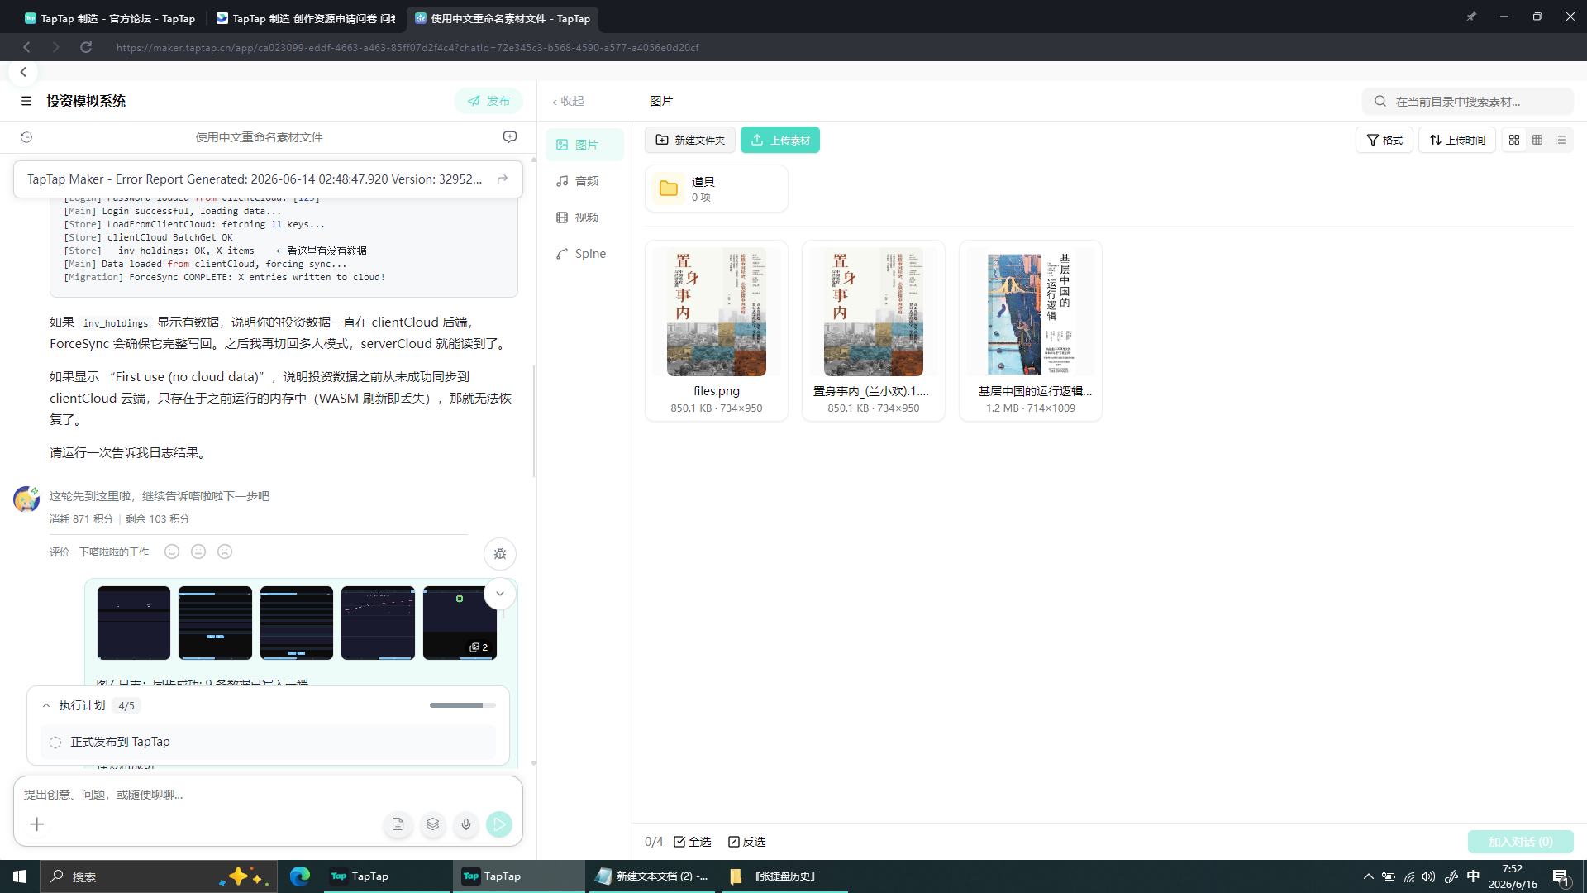
Task: Click 加入对话 (0) button
Action: pos(1521,842)
